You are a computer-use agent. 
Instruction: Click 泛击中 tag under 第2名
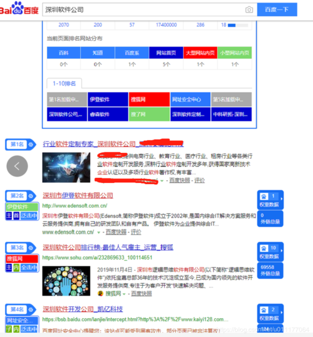[29, 215]
